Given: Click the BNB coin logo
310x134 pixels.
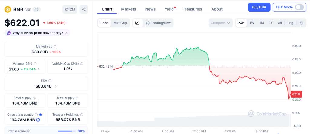Looking at the screenshot, I should point(8,9).
